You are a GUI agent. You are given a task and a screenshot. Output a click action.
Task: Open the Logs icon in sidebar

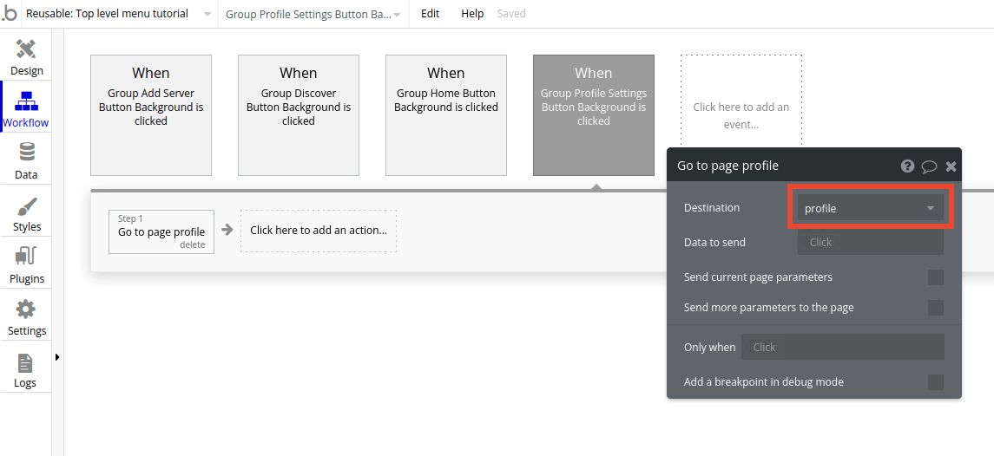(x=25, y=363)
